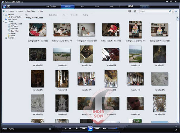Sort by the Rating column header
The height and width of the screenshot is (133, 180).
(x=85, y=15)
